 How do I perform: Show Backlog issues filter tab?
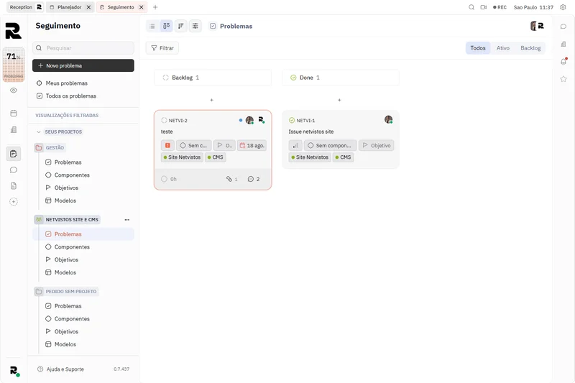point(530,48)
